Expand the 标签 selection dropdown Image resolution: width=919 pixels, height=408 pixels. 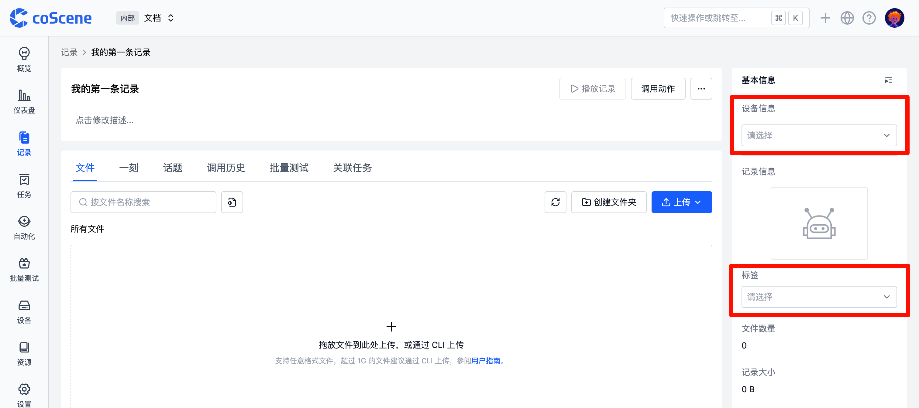coord(819,297)
